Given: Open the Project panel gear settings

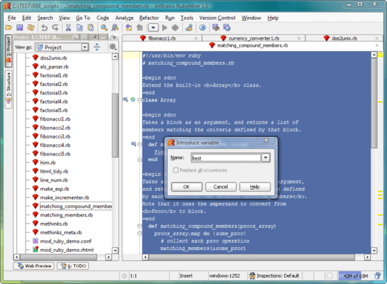Looking at the screenshot, I should pos(113,47).
